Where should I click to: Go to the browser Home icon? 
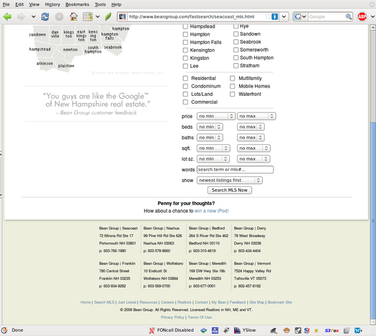pyautogui.click(x=73, y=17)
